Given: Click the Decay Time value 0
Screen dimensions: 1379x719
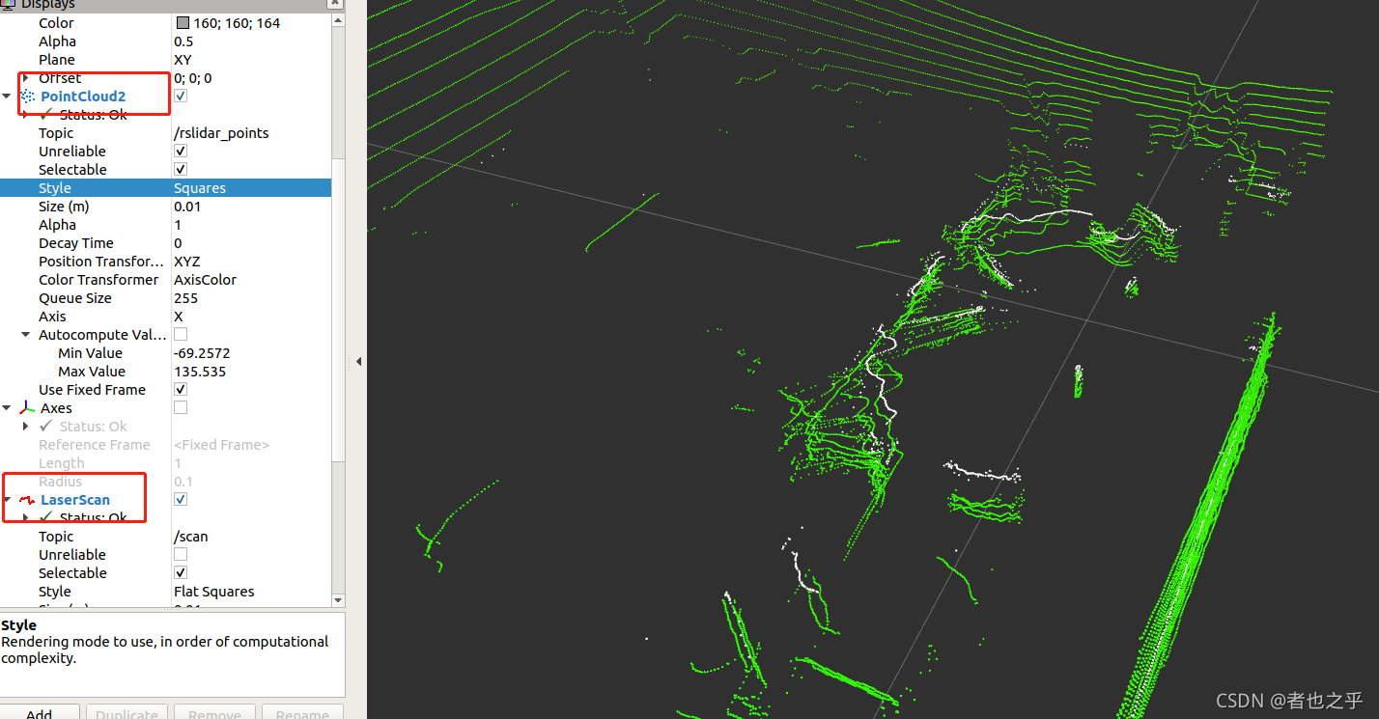Looking at the screenshot, I should 178,243.
